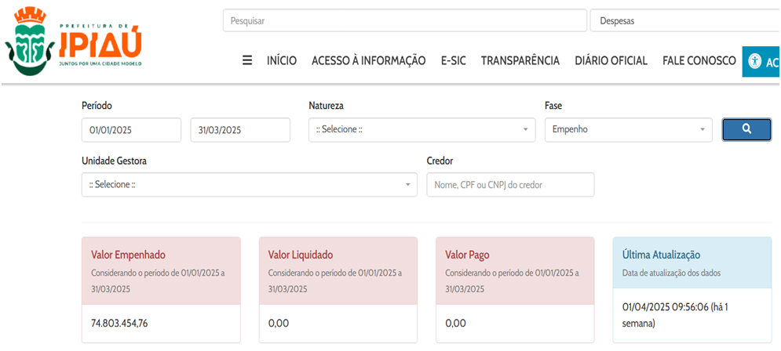Open the ACESSO À INFORMAÇÃO menu
Screen dimensions: 781x351
pos(368,60)
